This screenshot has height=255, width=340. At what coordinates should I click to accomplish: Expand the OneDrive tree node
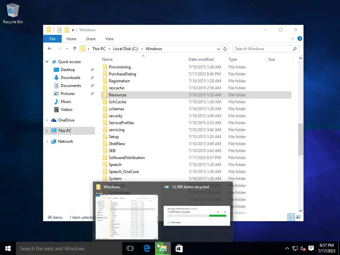(47, 120)
